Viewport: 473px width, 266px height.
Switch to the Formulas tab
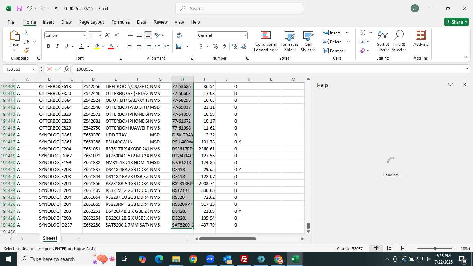point(121,22)
